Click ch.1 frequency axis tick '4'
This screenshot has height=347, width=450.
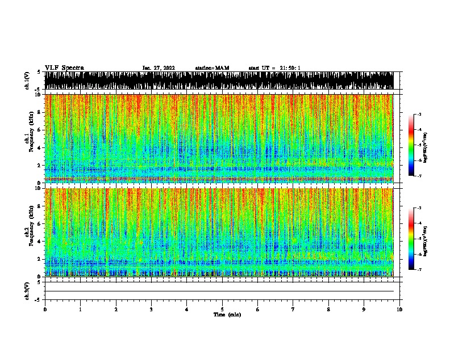coord(39,148)
